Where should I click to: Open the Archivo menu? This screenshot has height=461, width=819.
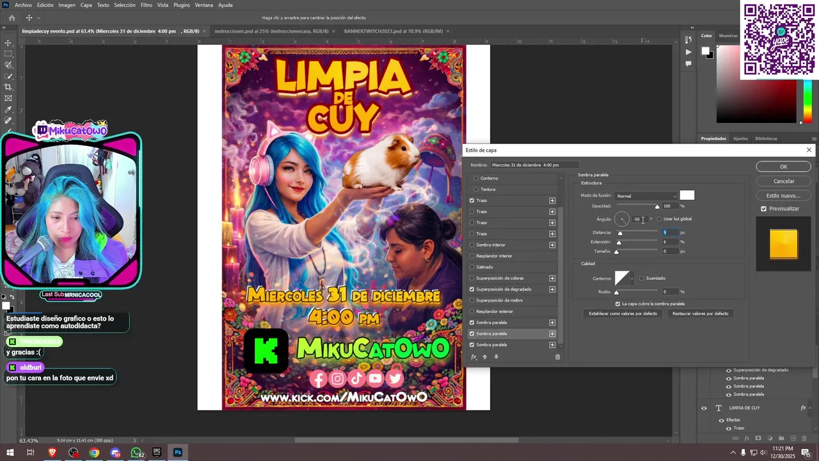click(x=23, y=5)
